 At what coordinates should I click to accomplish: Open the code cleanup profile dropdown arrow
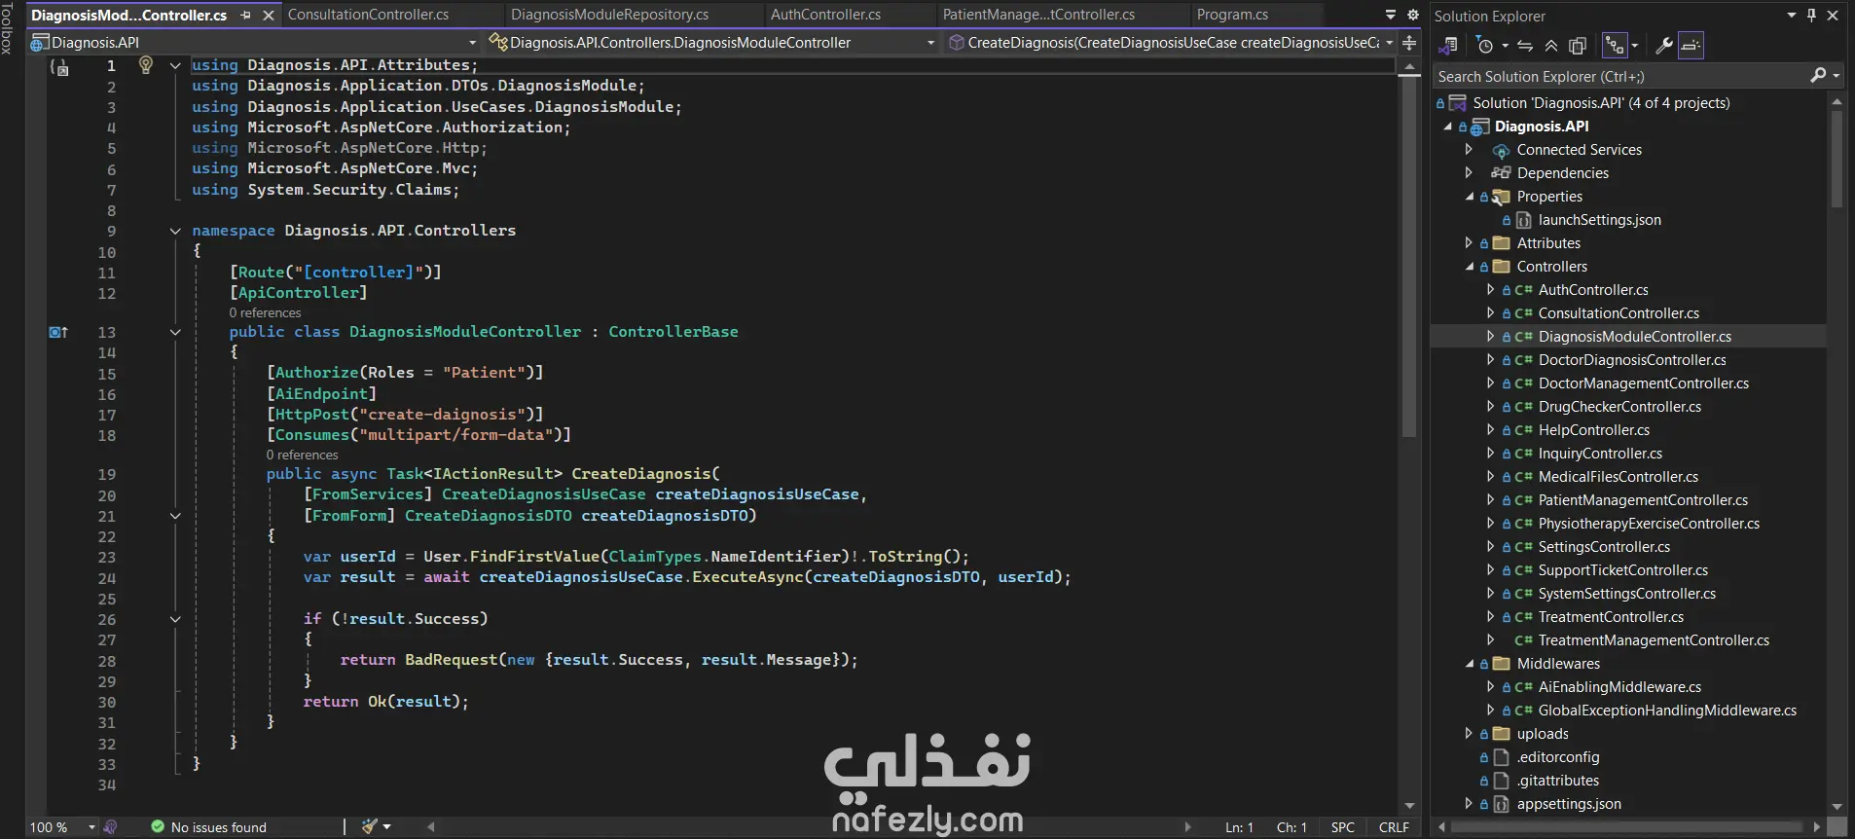coord(387,827)
